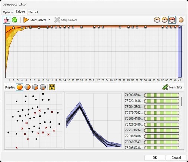The height and width of the screenshot is (162, 188).
Task: Select the green Annealing Solver gem icon
Action: [15, 20]
